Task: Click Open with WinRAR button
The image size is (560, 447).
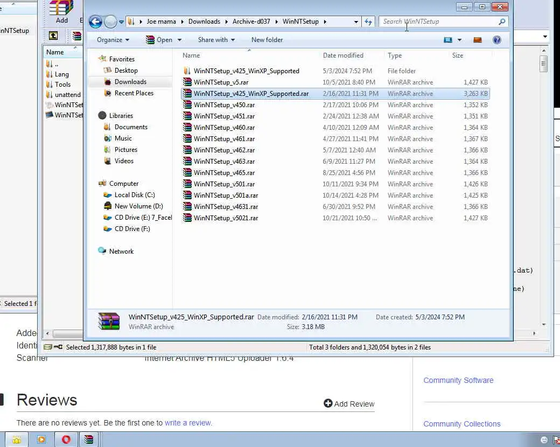Action: [159, 40]
